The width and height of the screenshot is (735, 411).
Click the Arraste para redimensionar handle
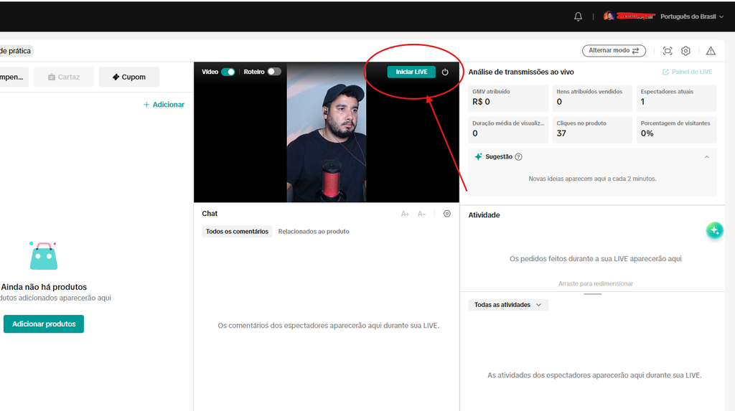(x=593, y=293)
